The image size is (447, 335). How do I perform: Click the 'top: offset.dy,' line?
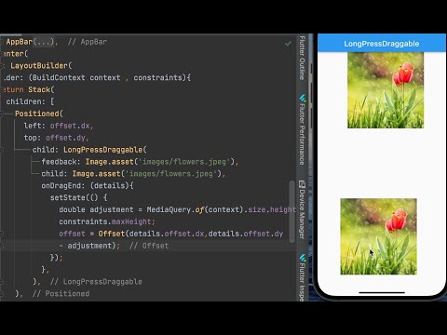pos(57,138)
